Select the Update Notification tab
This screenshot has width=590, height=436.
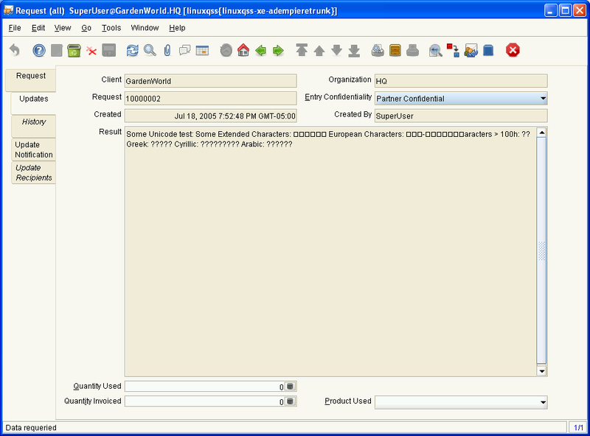34,150
